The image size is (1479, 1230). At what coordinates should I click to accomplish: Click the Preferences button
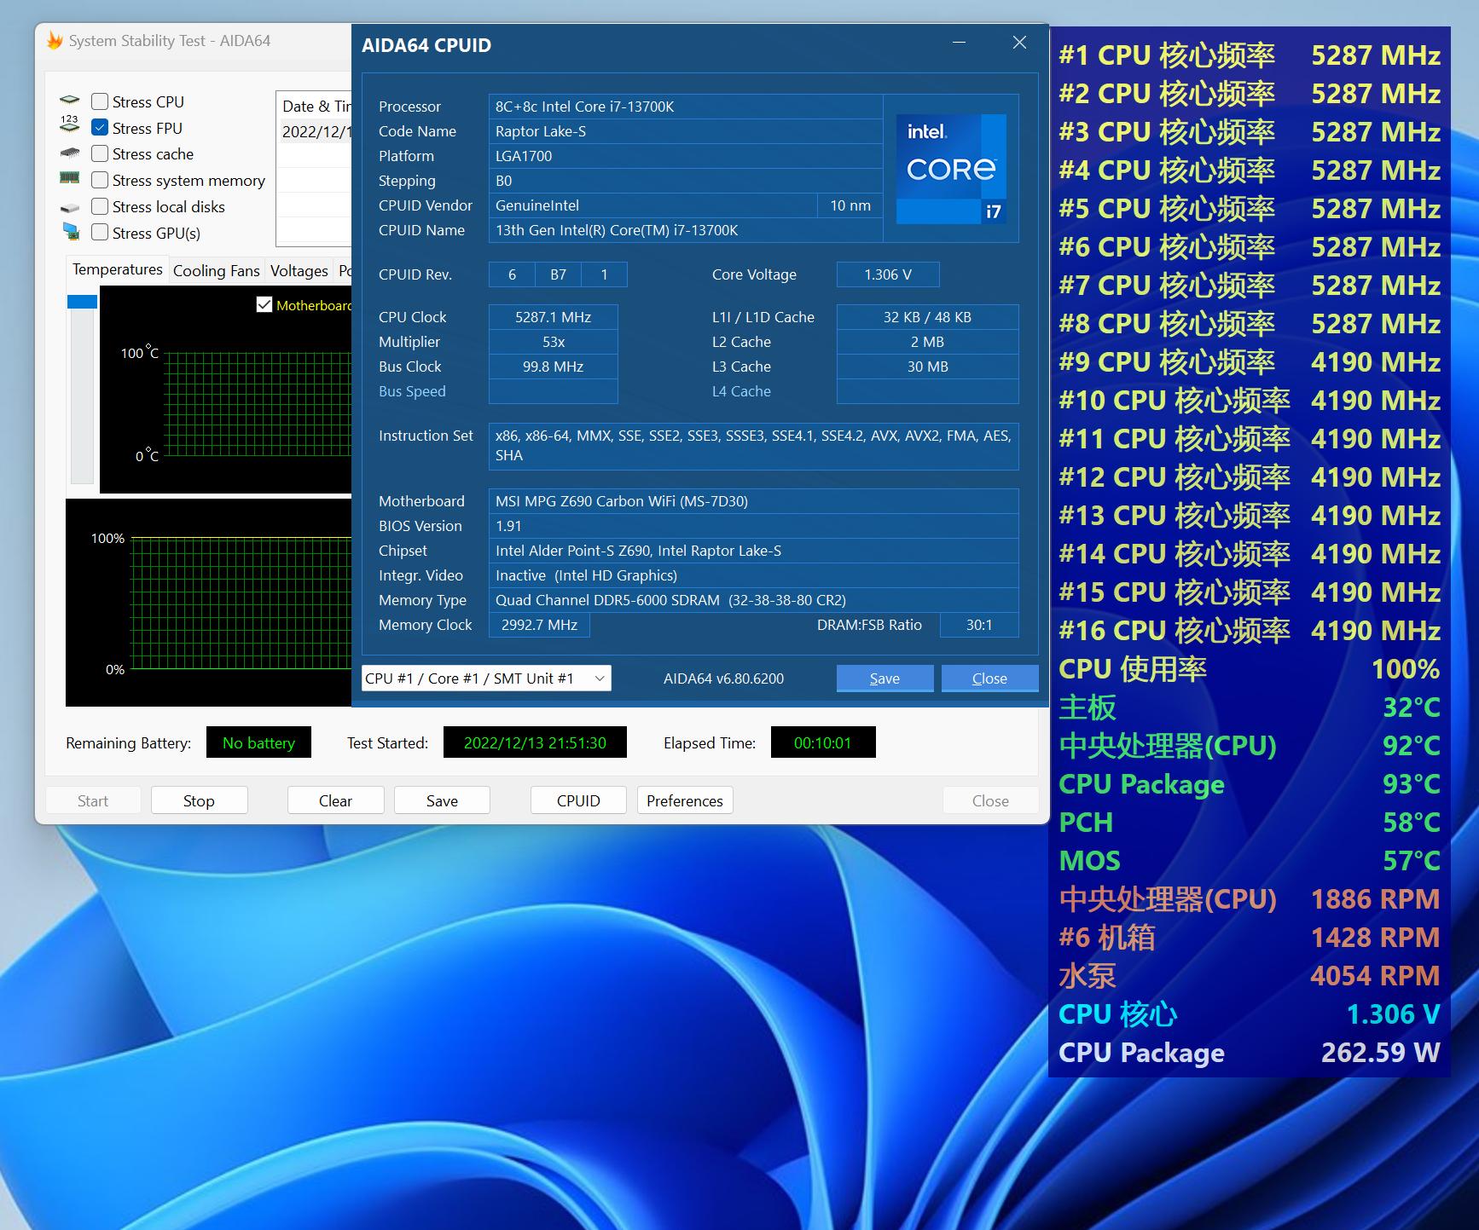click(x=684, y=800)
